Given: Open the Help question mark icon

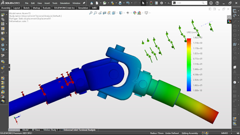Looking at the screenshot, I should point(217,3).
